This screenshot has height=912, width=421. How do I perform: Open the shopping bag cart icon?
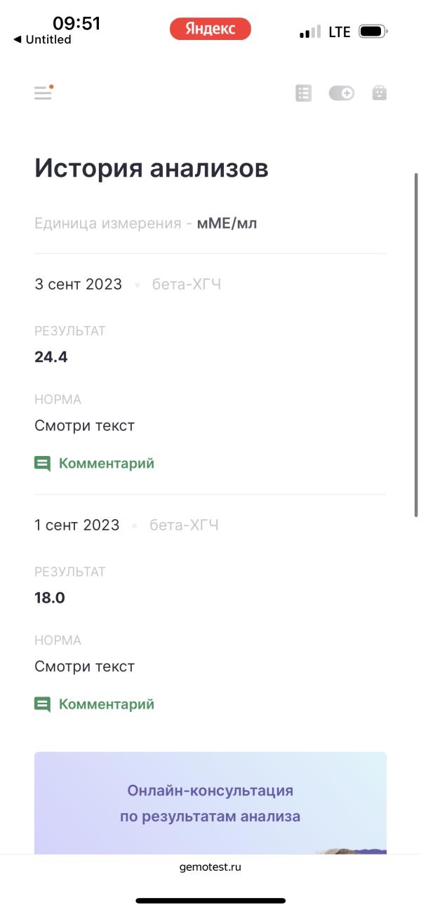click(x=379, y=93)
